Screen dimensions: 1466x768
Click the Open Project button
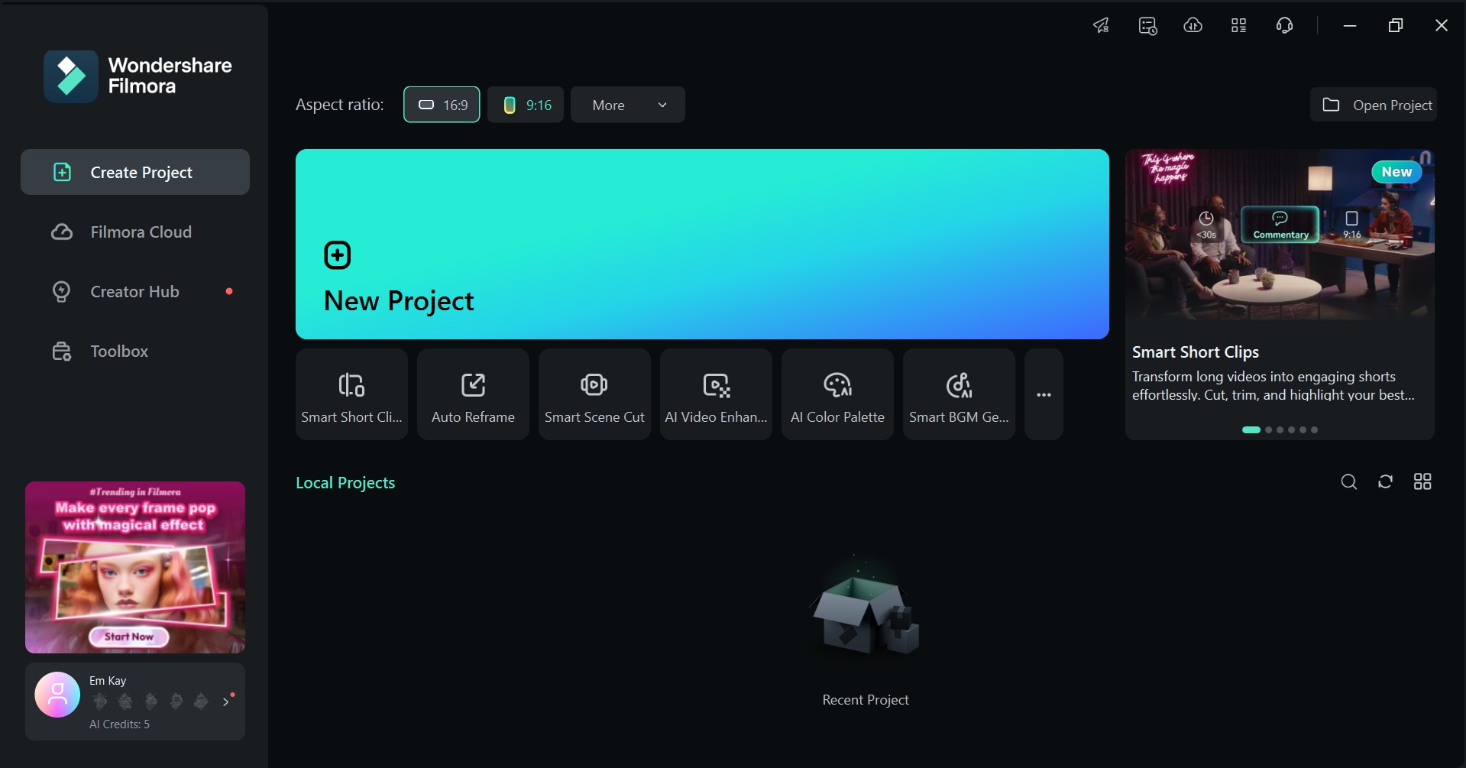coord(1374,105)
